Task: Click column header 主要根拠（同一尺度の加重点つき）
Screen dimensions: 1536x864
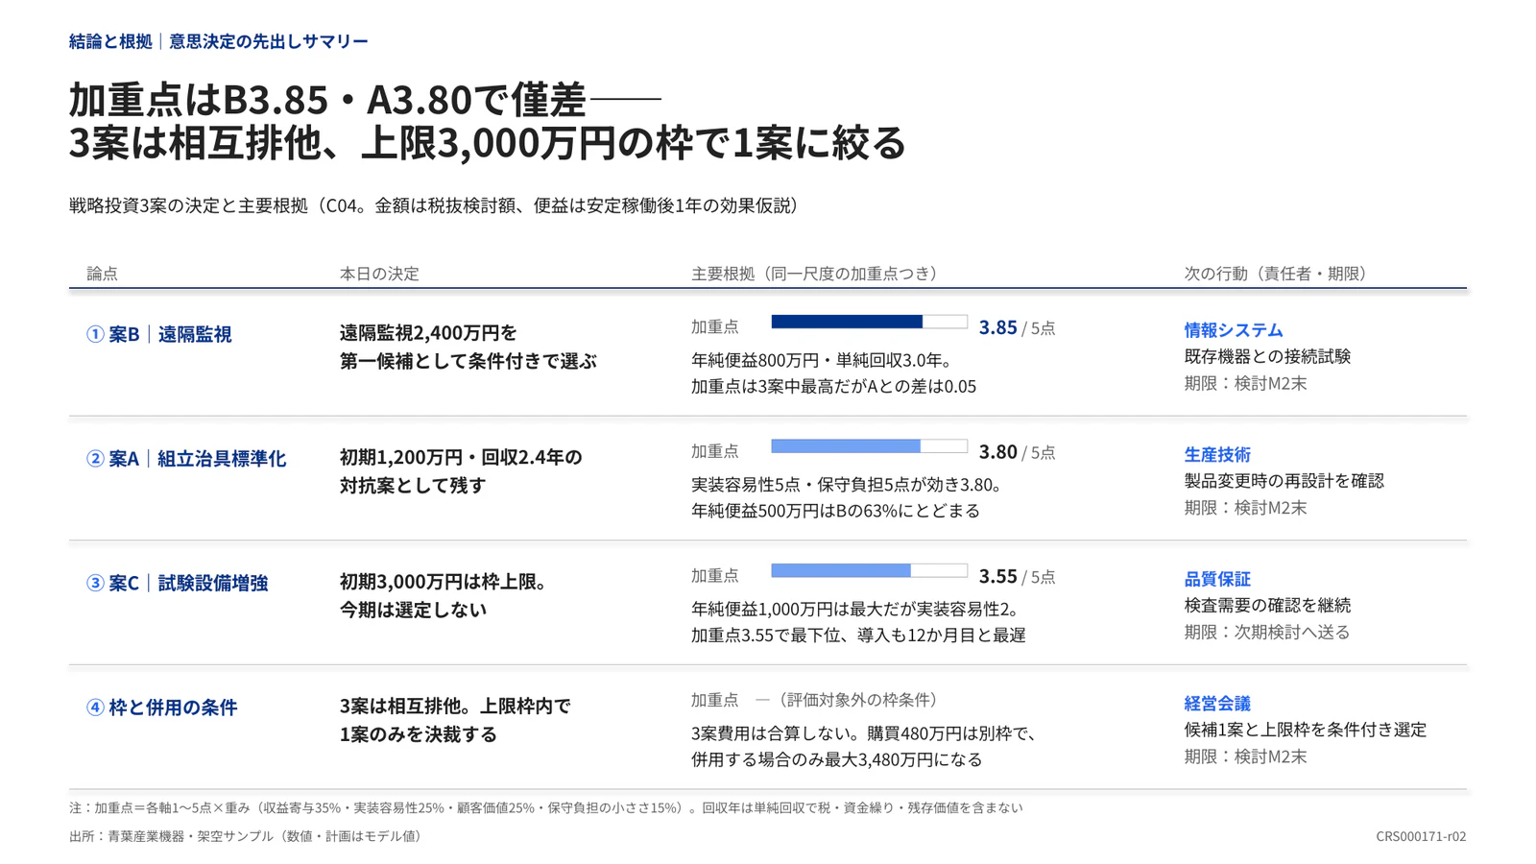Action: 814,274
